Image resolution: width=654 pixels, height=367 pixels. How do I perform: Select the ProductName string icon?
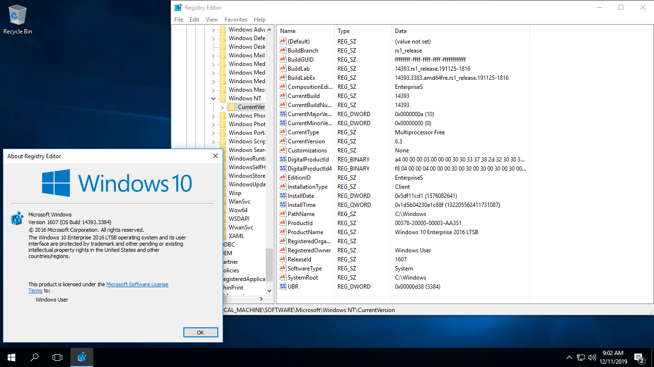pos(282,232)
